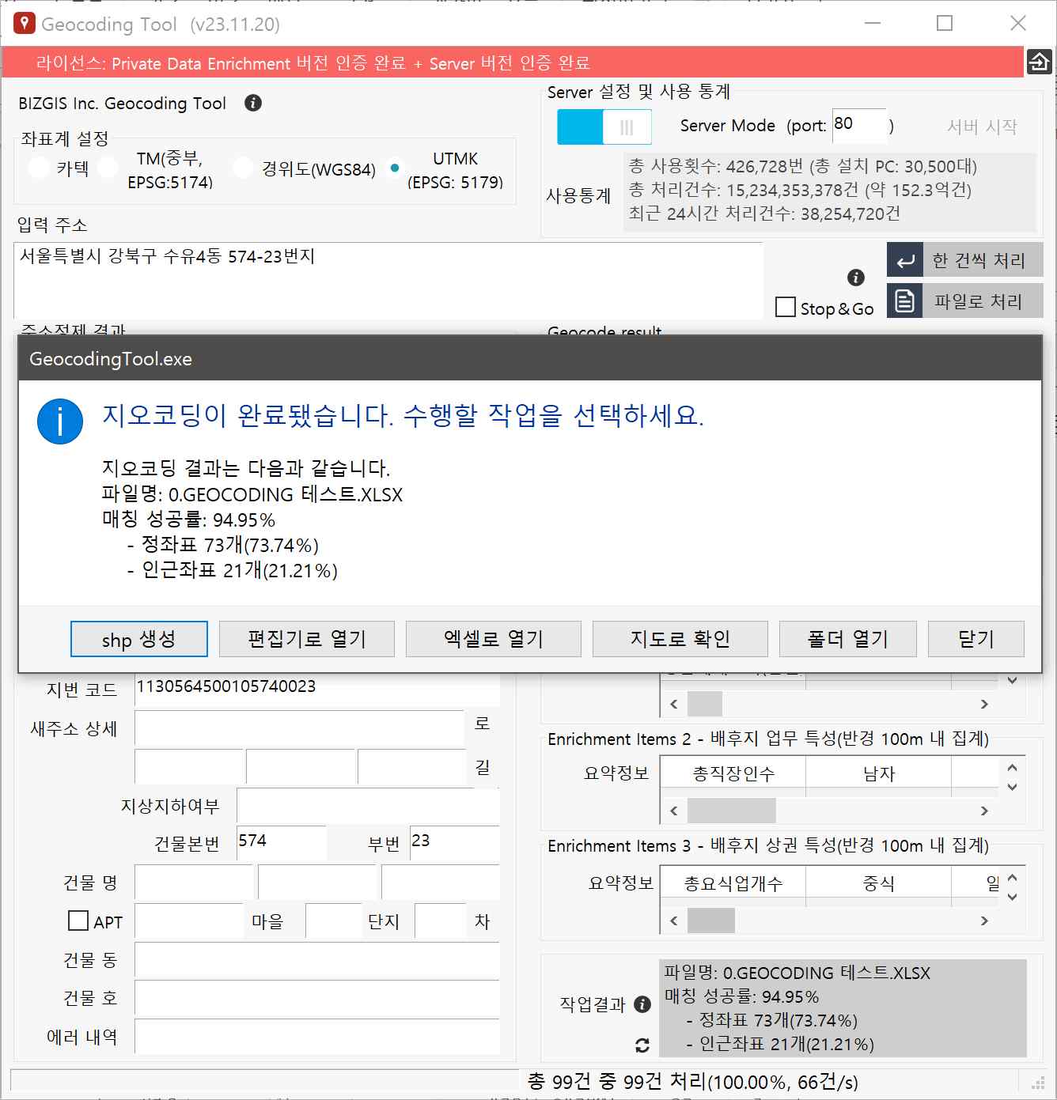Click the 서버 시작 button
Screen dimensions: 1057x1100
pyautogui.click(x=982, y=127)
